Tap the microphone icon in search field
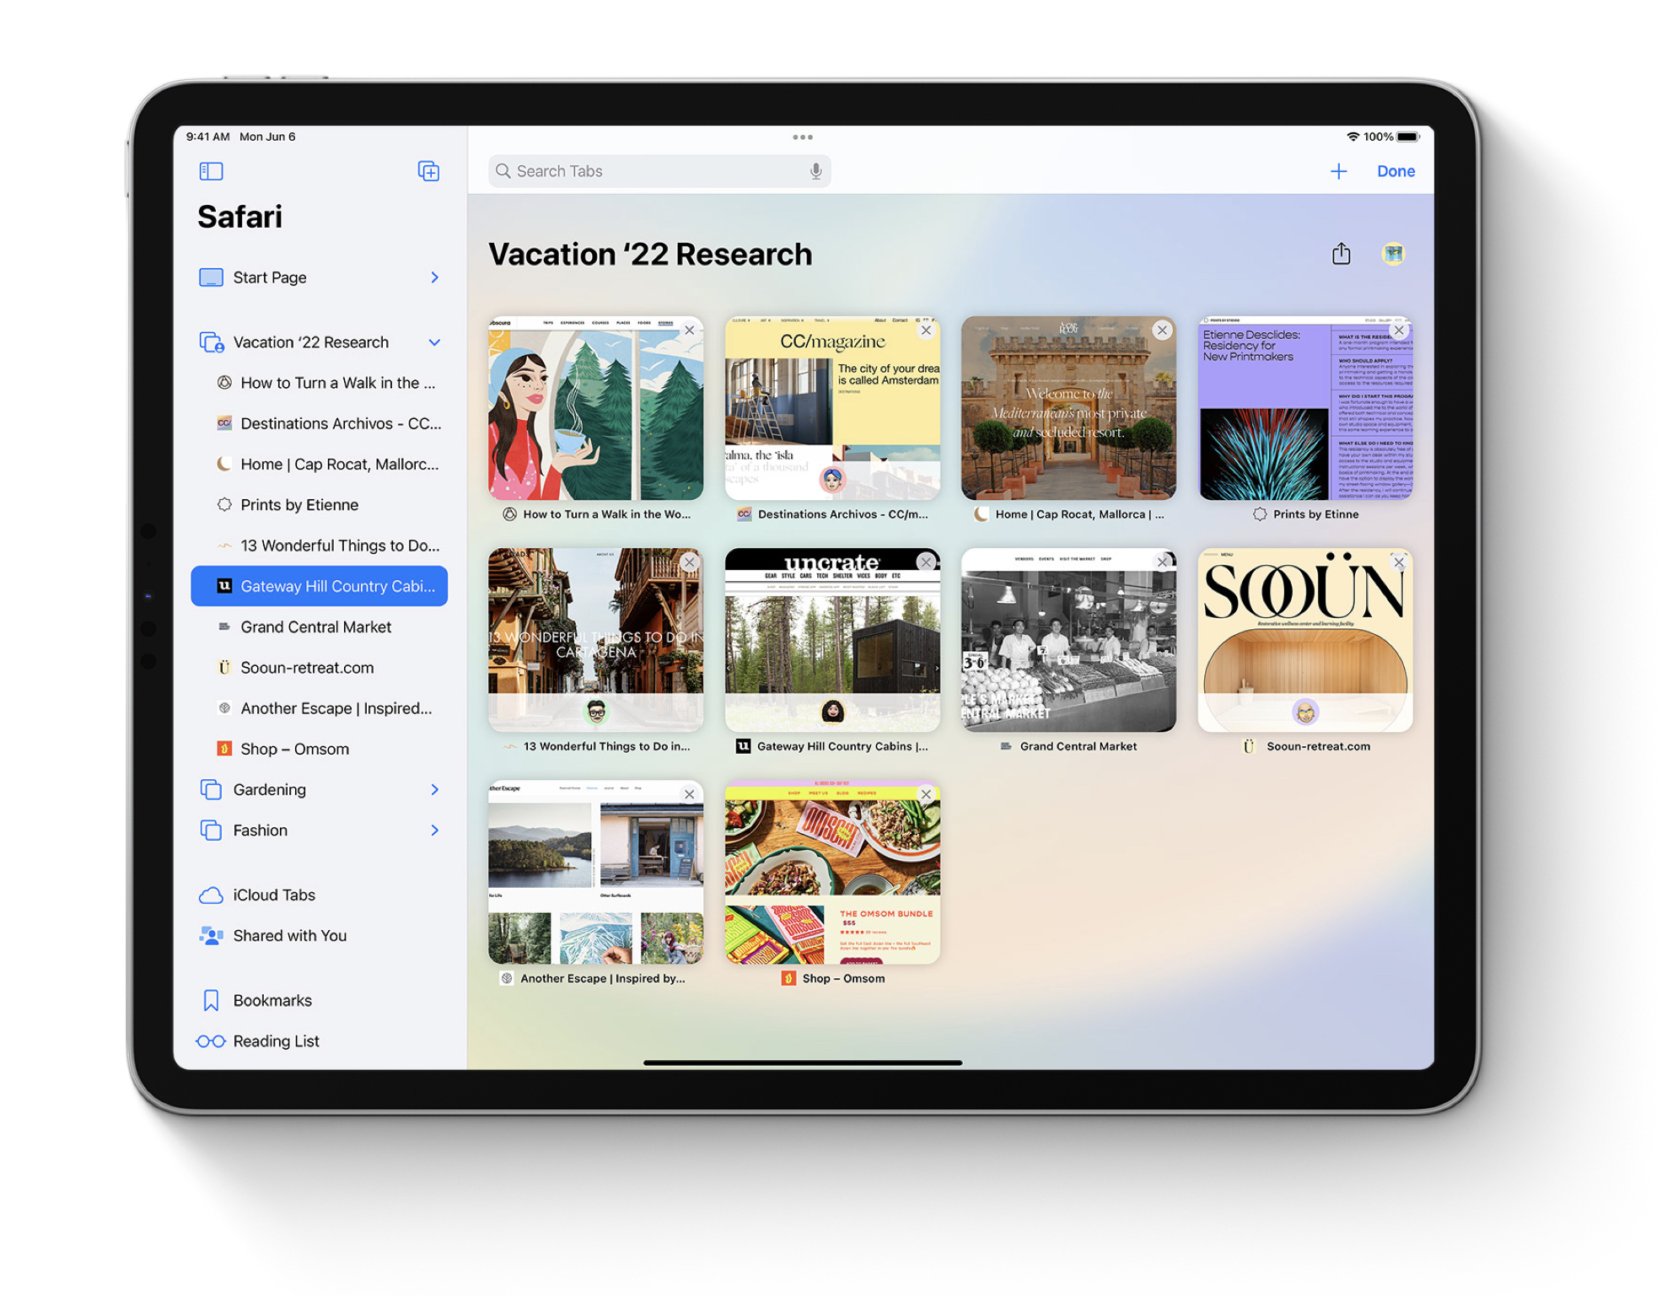 click(815, 171)
